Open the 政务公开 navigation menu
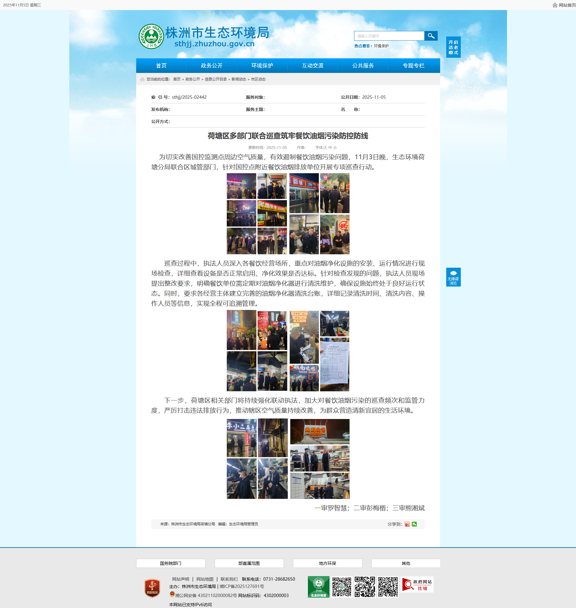576x608 pixels. pyautogui.click(x=212, y=66)
